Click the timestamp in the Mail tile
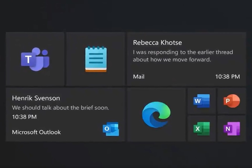Screen dimensions: 252x168 [227, 77]
